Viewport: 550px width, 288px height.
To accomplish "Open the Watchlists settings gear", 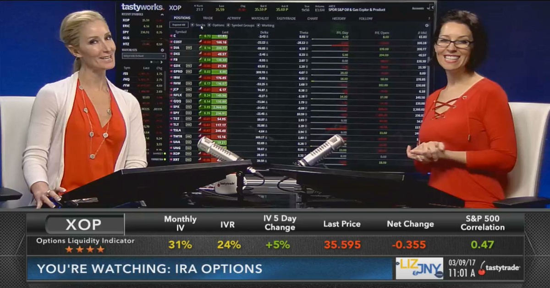I will tap(162, 50).
